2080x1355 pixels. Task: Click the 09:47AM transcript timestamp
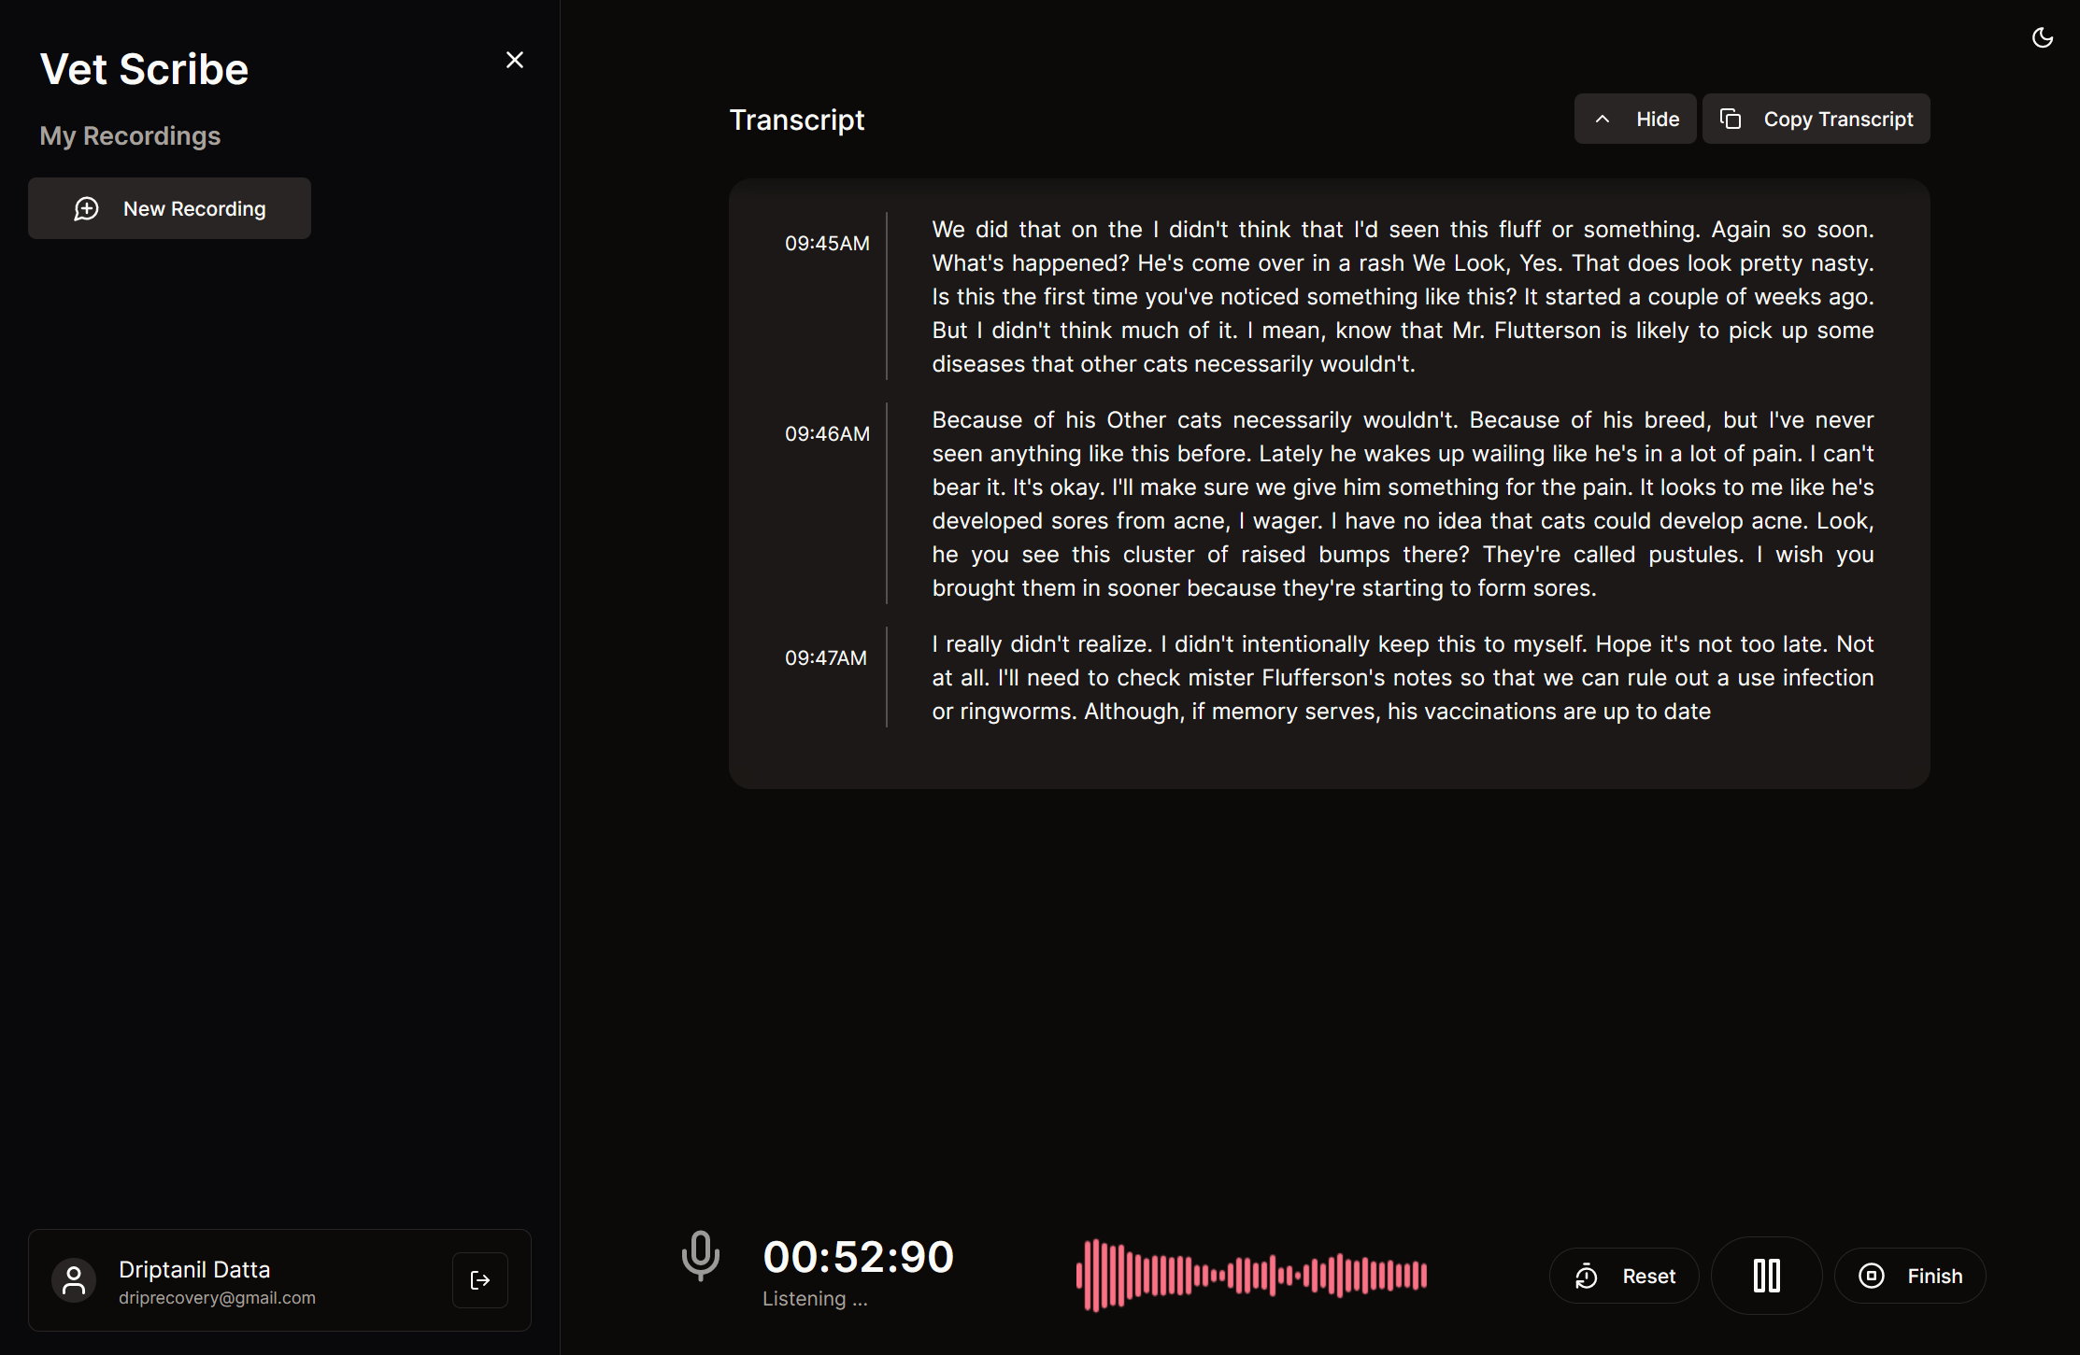coord(826,658)
